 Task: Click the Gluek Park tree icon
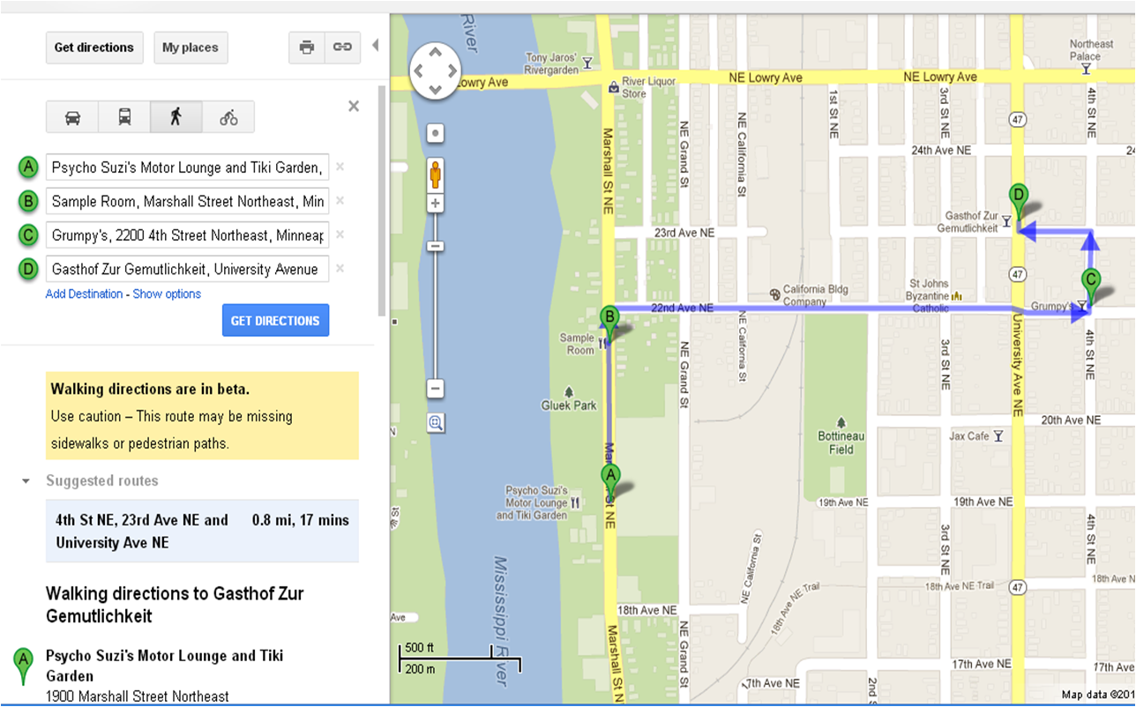coord(569,391)
